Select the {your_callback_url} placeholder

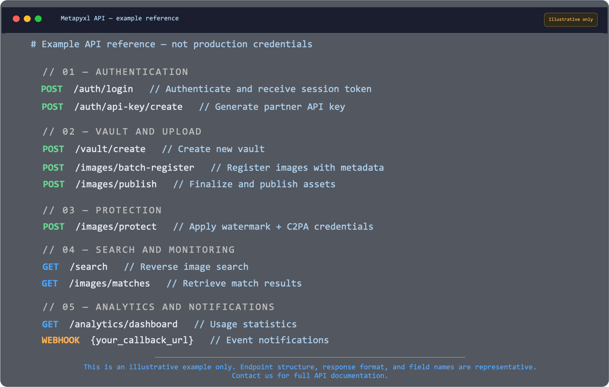coord(142,340)
